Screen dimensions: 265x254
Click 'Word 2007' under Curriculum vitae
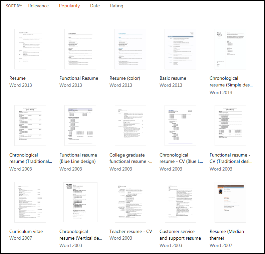pyautogui.click(x=21, y=238)
